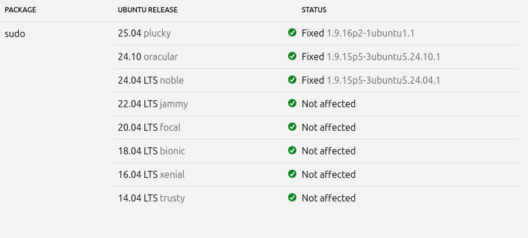The image size is (528, 238).
Task: Click Not affected status for focal
Action: 328,128
